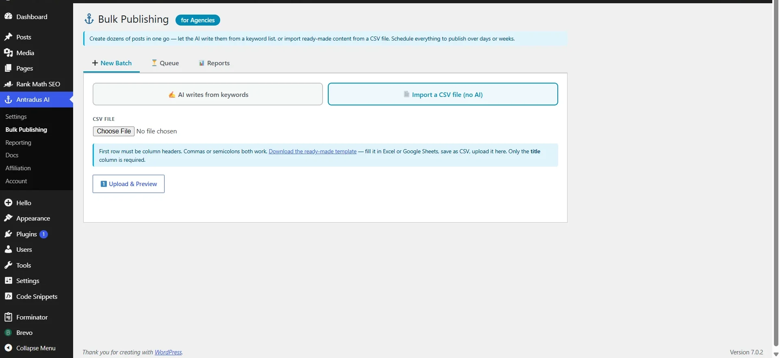Viewport: 780px width, 358px height.
Task: Open Bulk Publishing submenu item
Action: (26, 130)
